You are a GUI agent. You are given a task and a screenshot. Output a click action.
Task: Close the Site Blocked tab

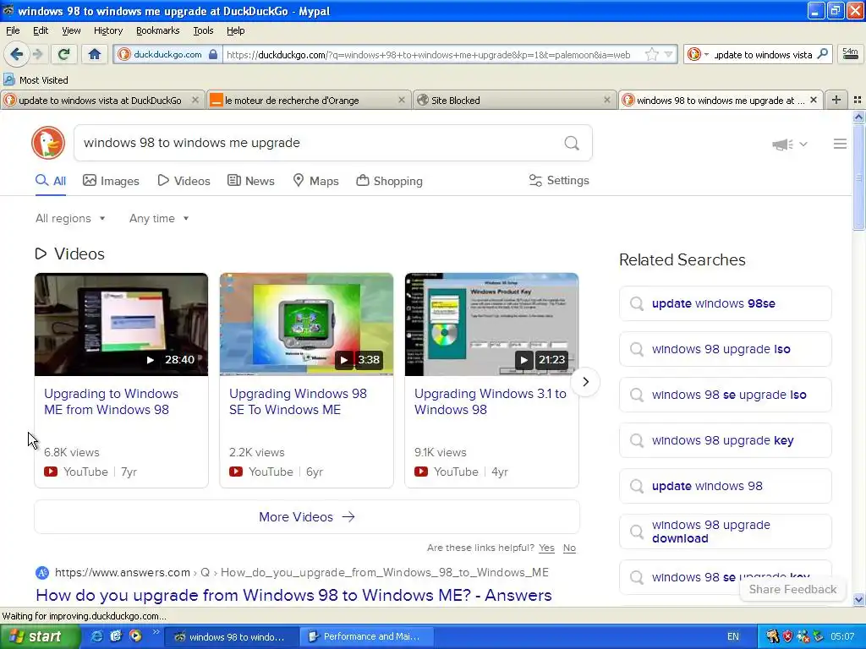pos(607,100)
